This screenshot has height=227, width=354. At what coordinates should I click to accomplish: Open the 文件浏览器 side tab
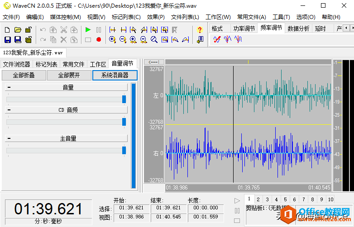tap(16, 64)
